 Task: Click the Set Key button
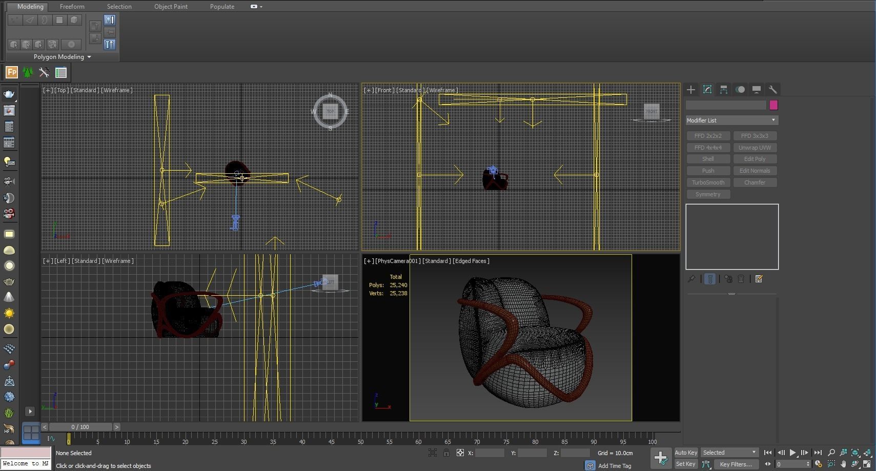click(686, 464)
